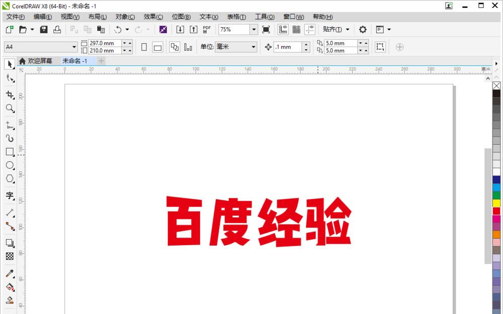Save the document with disk icon
The width and height of the screenshot is (503, 314).
44,30
